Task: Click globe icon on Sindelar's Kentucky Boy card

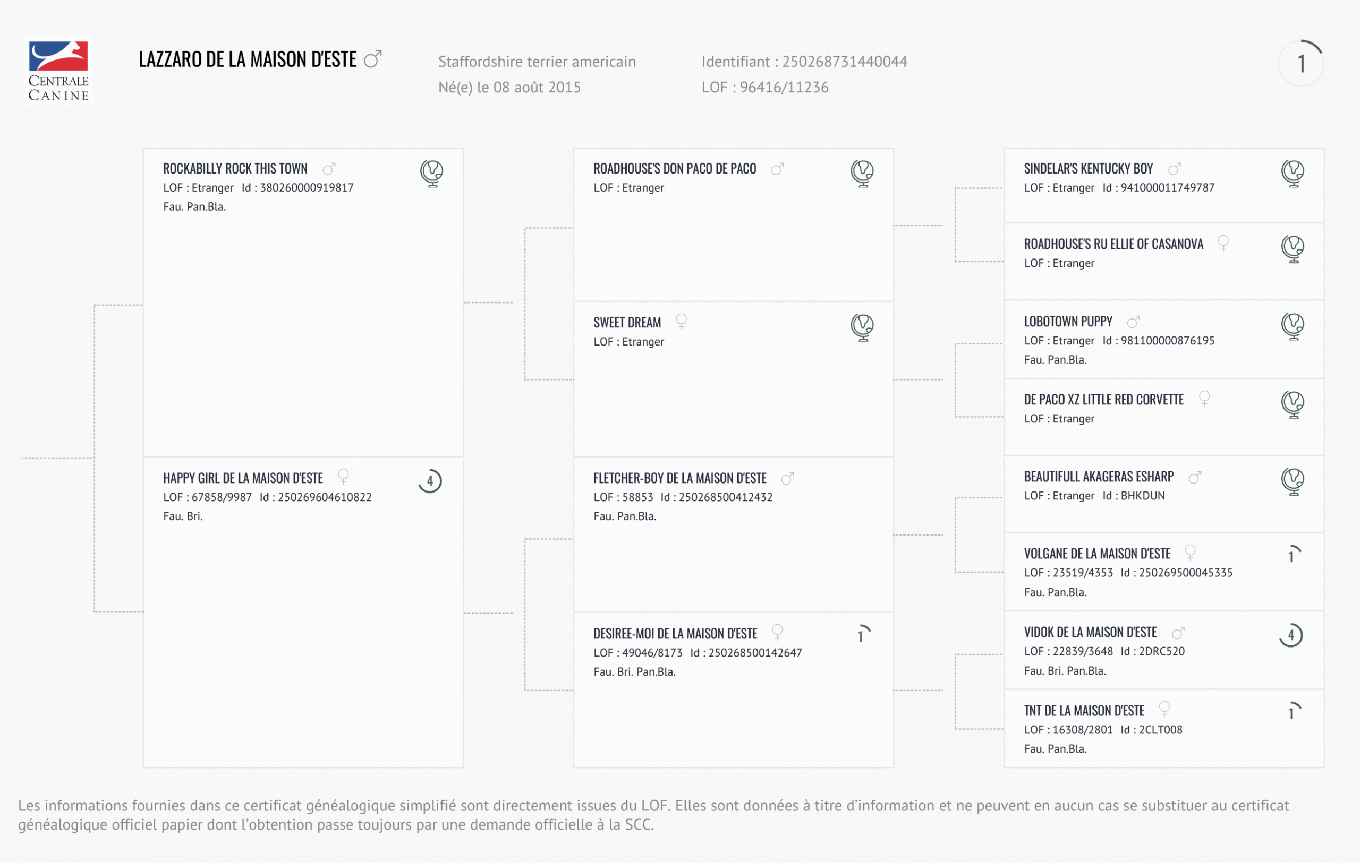Action: pyautogui.click(x=1292, y=172)
